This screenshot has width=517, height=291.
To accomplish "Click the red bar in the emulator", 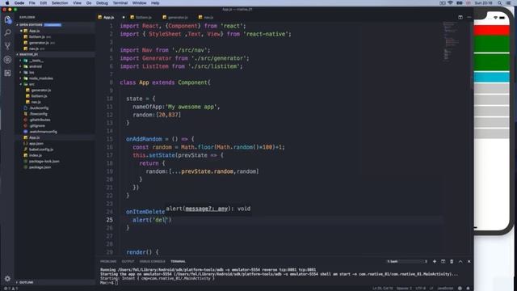I will click(492, 31).
